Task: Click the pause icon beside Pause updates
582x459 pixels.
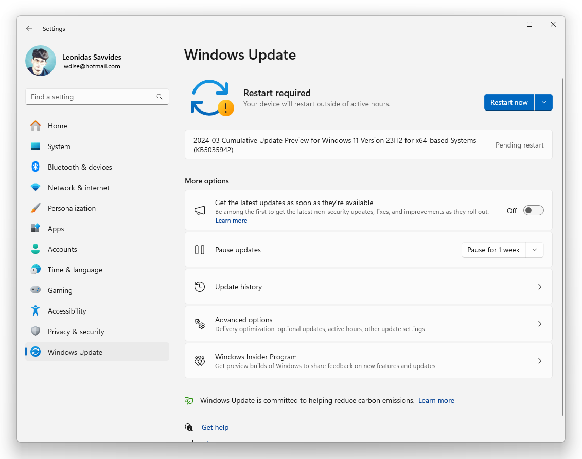Action: (x=199, y=250)
